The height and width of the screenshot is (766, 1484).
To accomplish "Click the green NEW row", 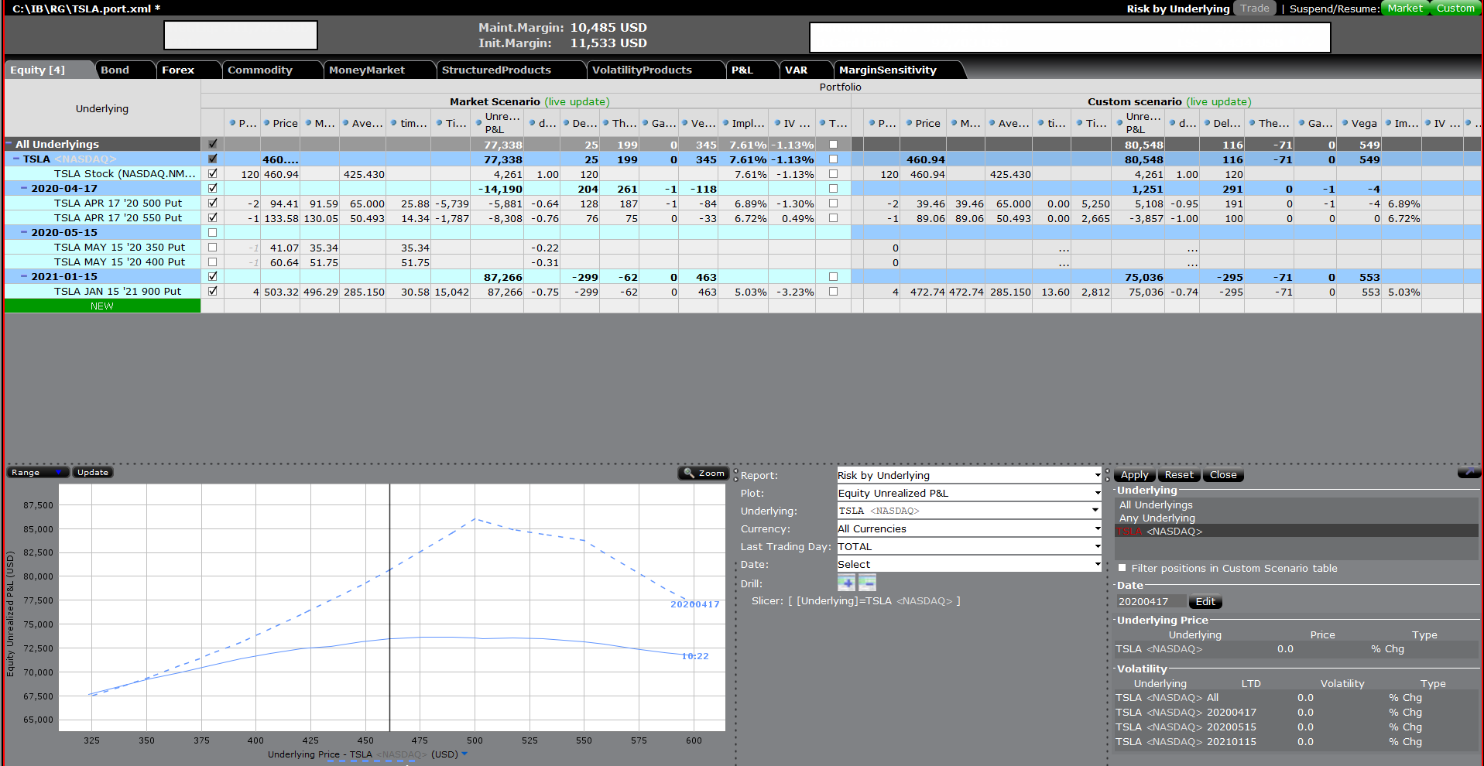I will 102,306.
